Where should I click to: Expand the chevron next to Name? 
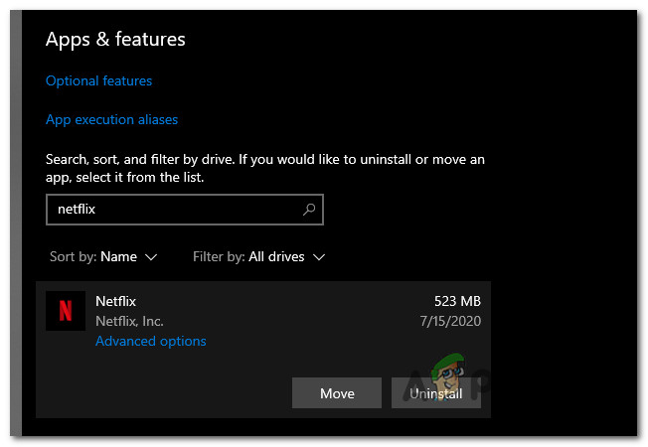click(151, 257)
